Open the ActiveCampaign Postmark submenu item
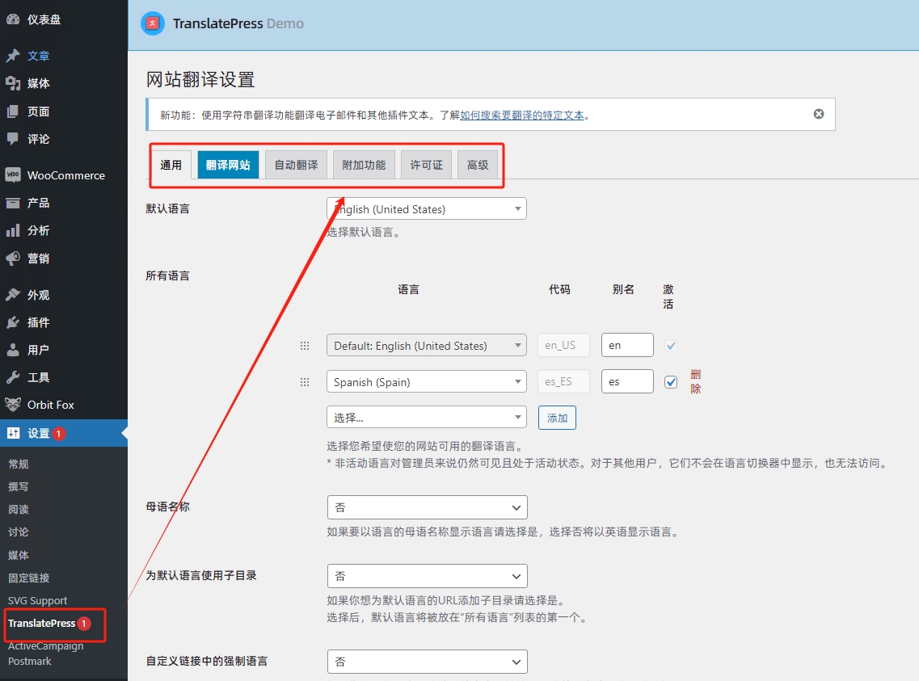The height and width of the screenshot is (681, 919). [x=46, y=654]
